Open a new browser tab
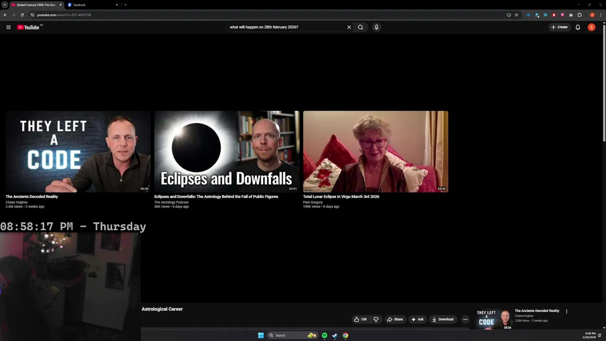The image size is (606, 341). pos(125,5)
